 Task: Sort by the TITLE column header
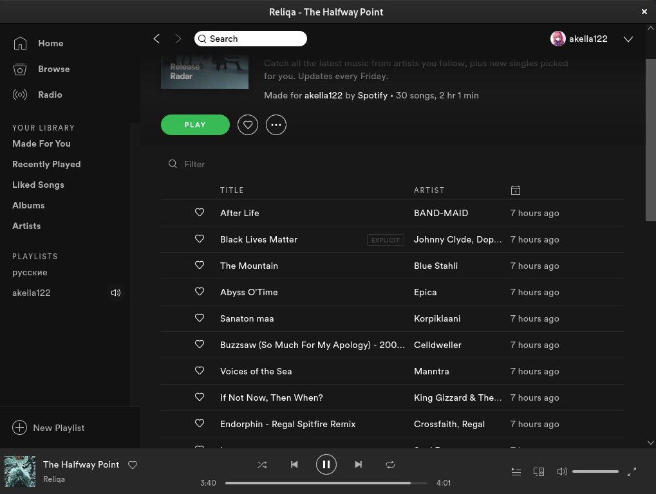[x=232, y=190]
